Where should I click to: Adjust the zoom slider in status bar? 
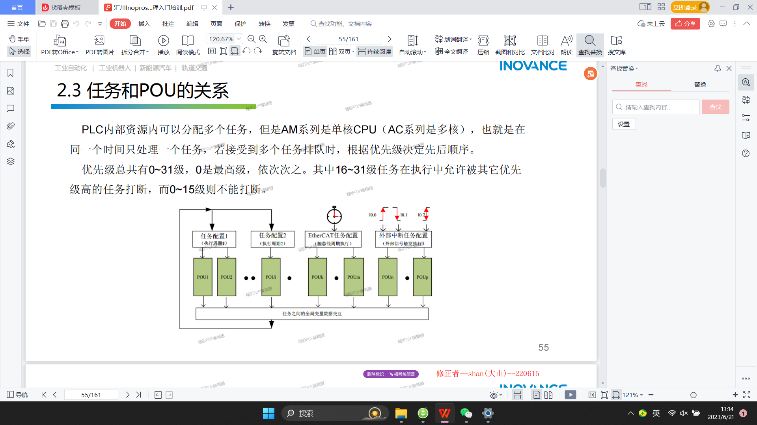pyautogui.click(x=693, y=395)
